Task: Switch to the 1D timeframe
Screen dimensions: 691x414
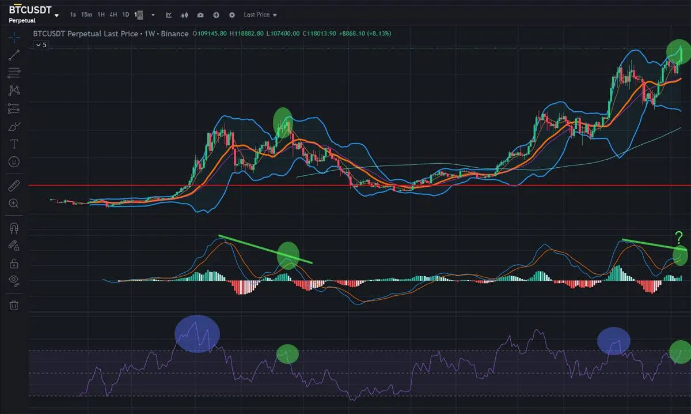Action: point(126,14)
